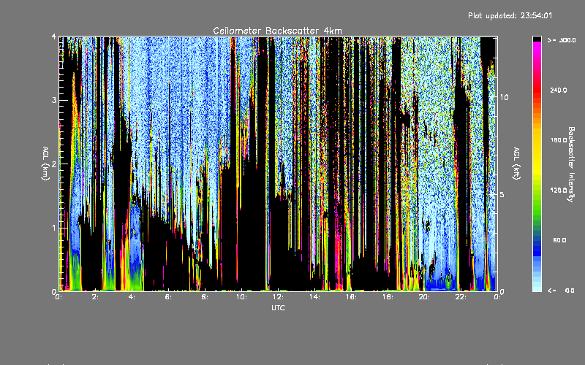Screen dimensions: 585x365
Task: Select the '240.0' colorbar value
Action: [559, 90]
